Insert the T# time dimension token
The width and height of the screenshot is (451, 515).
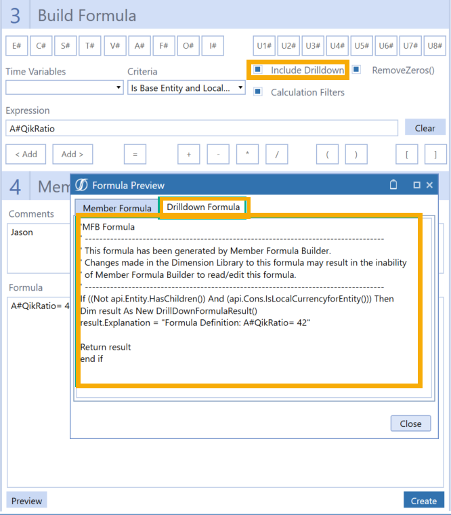(90, 45)
